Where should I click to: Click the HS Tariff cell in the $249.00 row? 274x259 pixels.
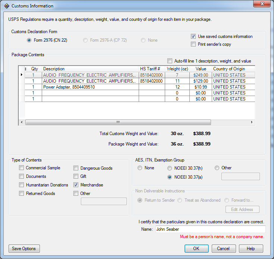coord(152,75)
